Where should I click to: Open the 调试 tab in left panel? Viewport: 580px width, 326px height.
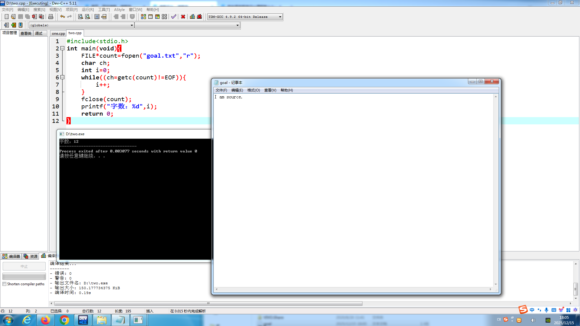click(x=39, y=34)
